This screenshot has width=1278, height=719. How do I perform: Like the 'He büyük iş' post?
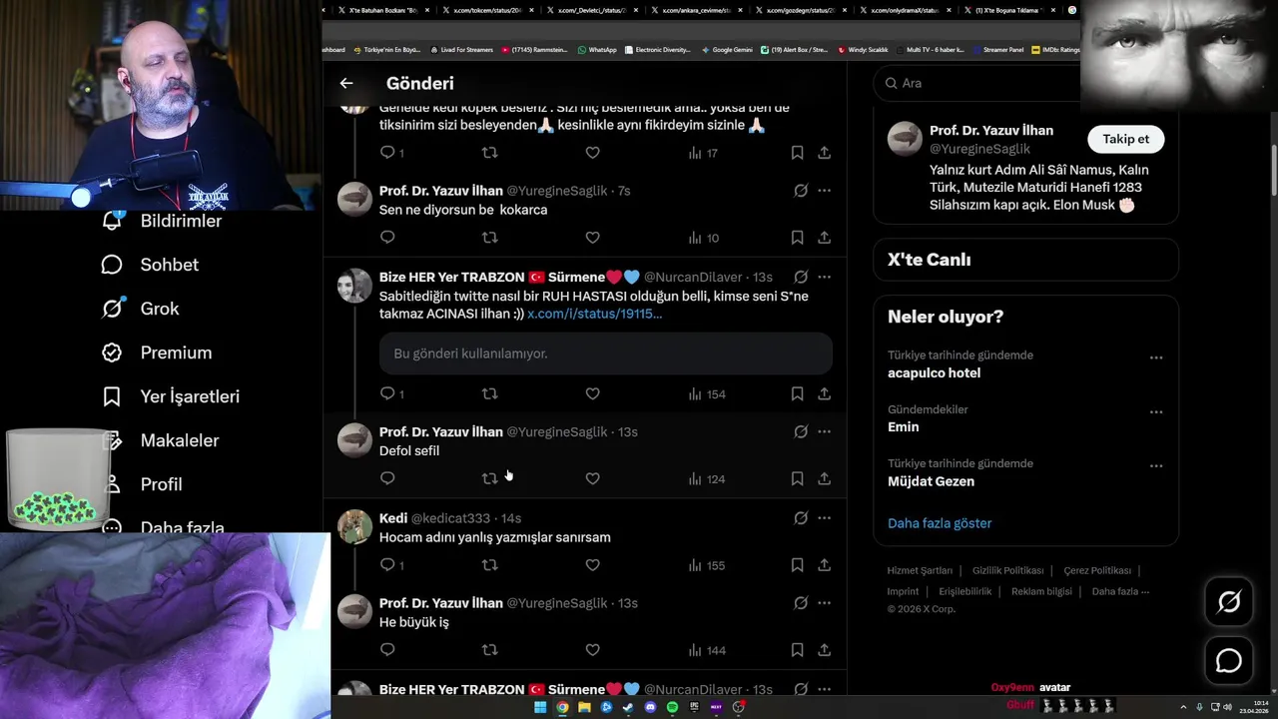(x=592, y=650)
